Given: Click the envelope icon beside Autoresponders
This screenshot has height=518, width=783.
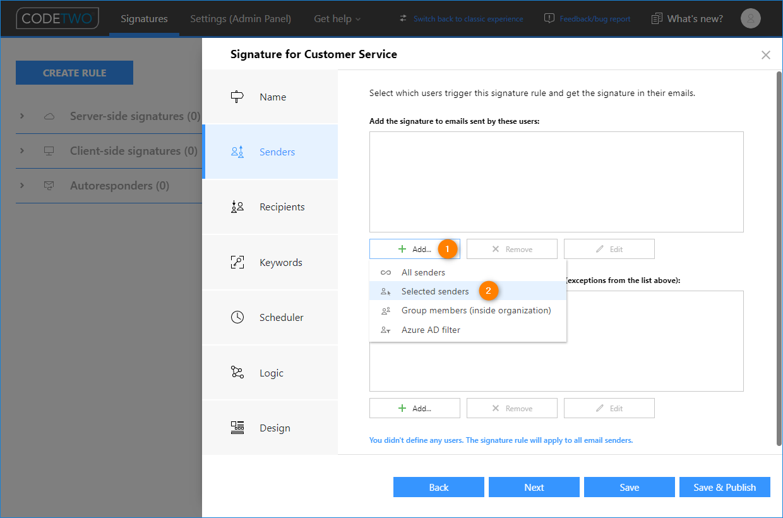Looking at the screenshot, I should click(x=49, y=186).
